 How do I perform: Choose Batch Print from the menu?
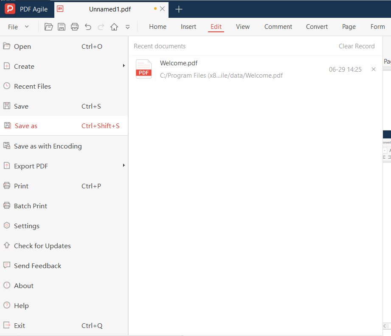click(64, 206)
